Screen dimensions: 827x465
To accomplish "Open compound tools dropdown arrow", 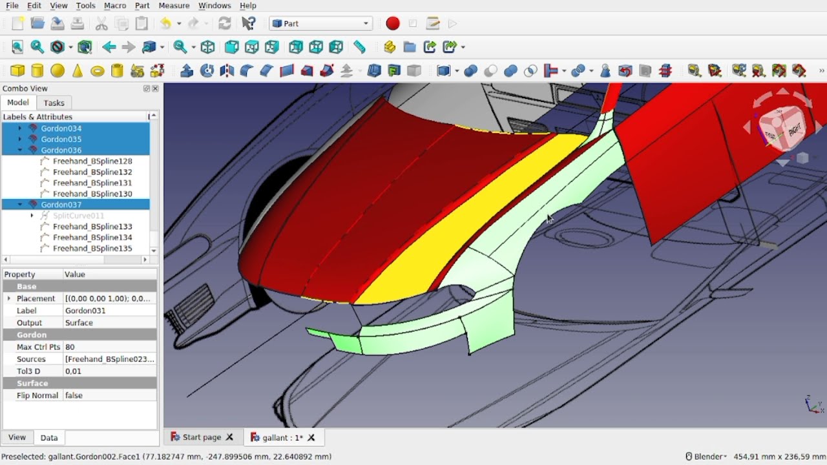I will pyautogui.click(x=457, y=70).
